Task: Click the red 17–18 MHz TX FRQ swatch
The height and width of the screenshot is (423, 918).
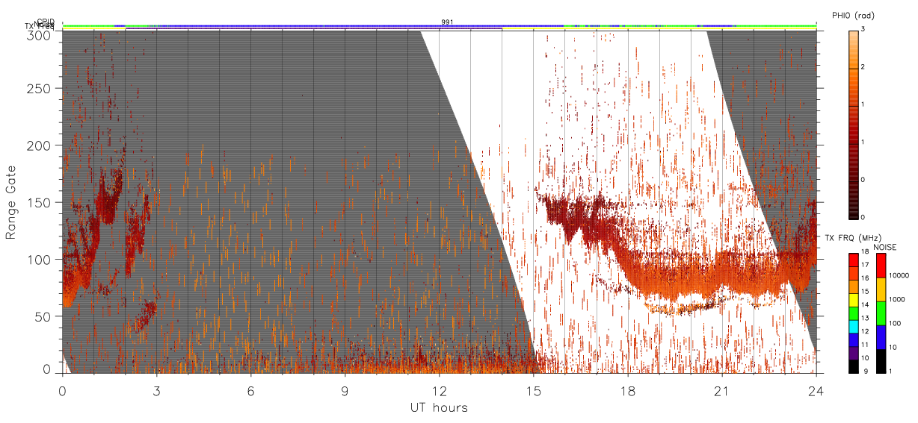Action: [853, 260]
